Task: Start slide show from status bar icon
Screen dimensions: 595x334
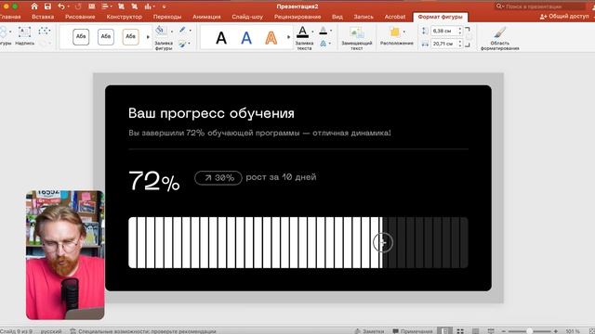Action: pyautogui.click(x=491, y=331)
